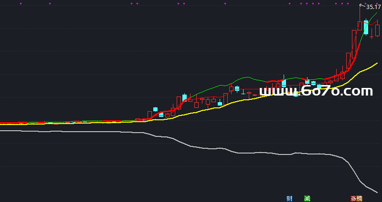Click the orange 榜 ranking icon
Viewport: 382px width, 202px height.
tap(360, 198)
